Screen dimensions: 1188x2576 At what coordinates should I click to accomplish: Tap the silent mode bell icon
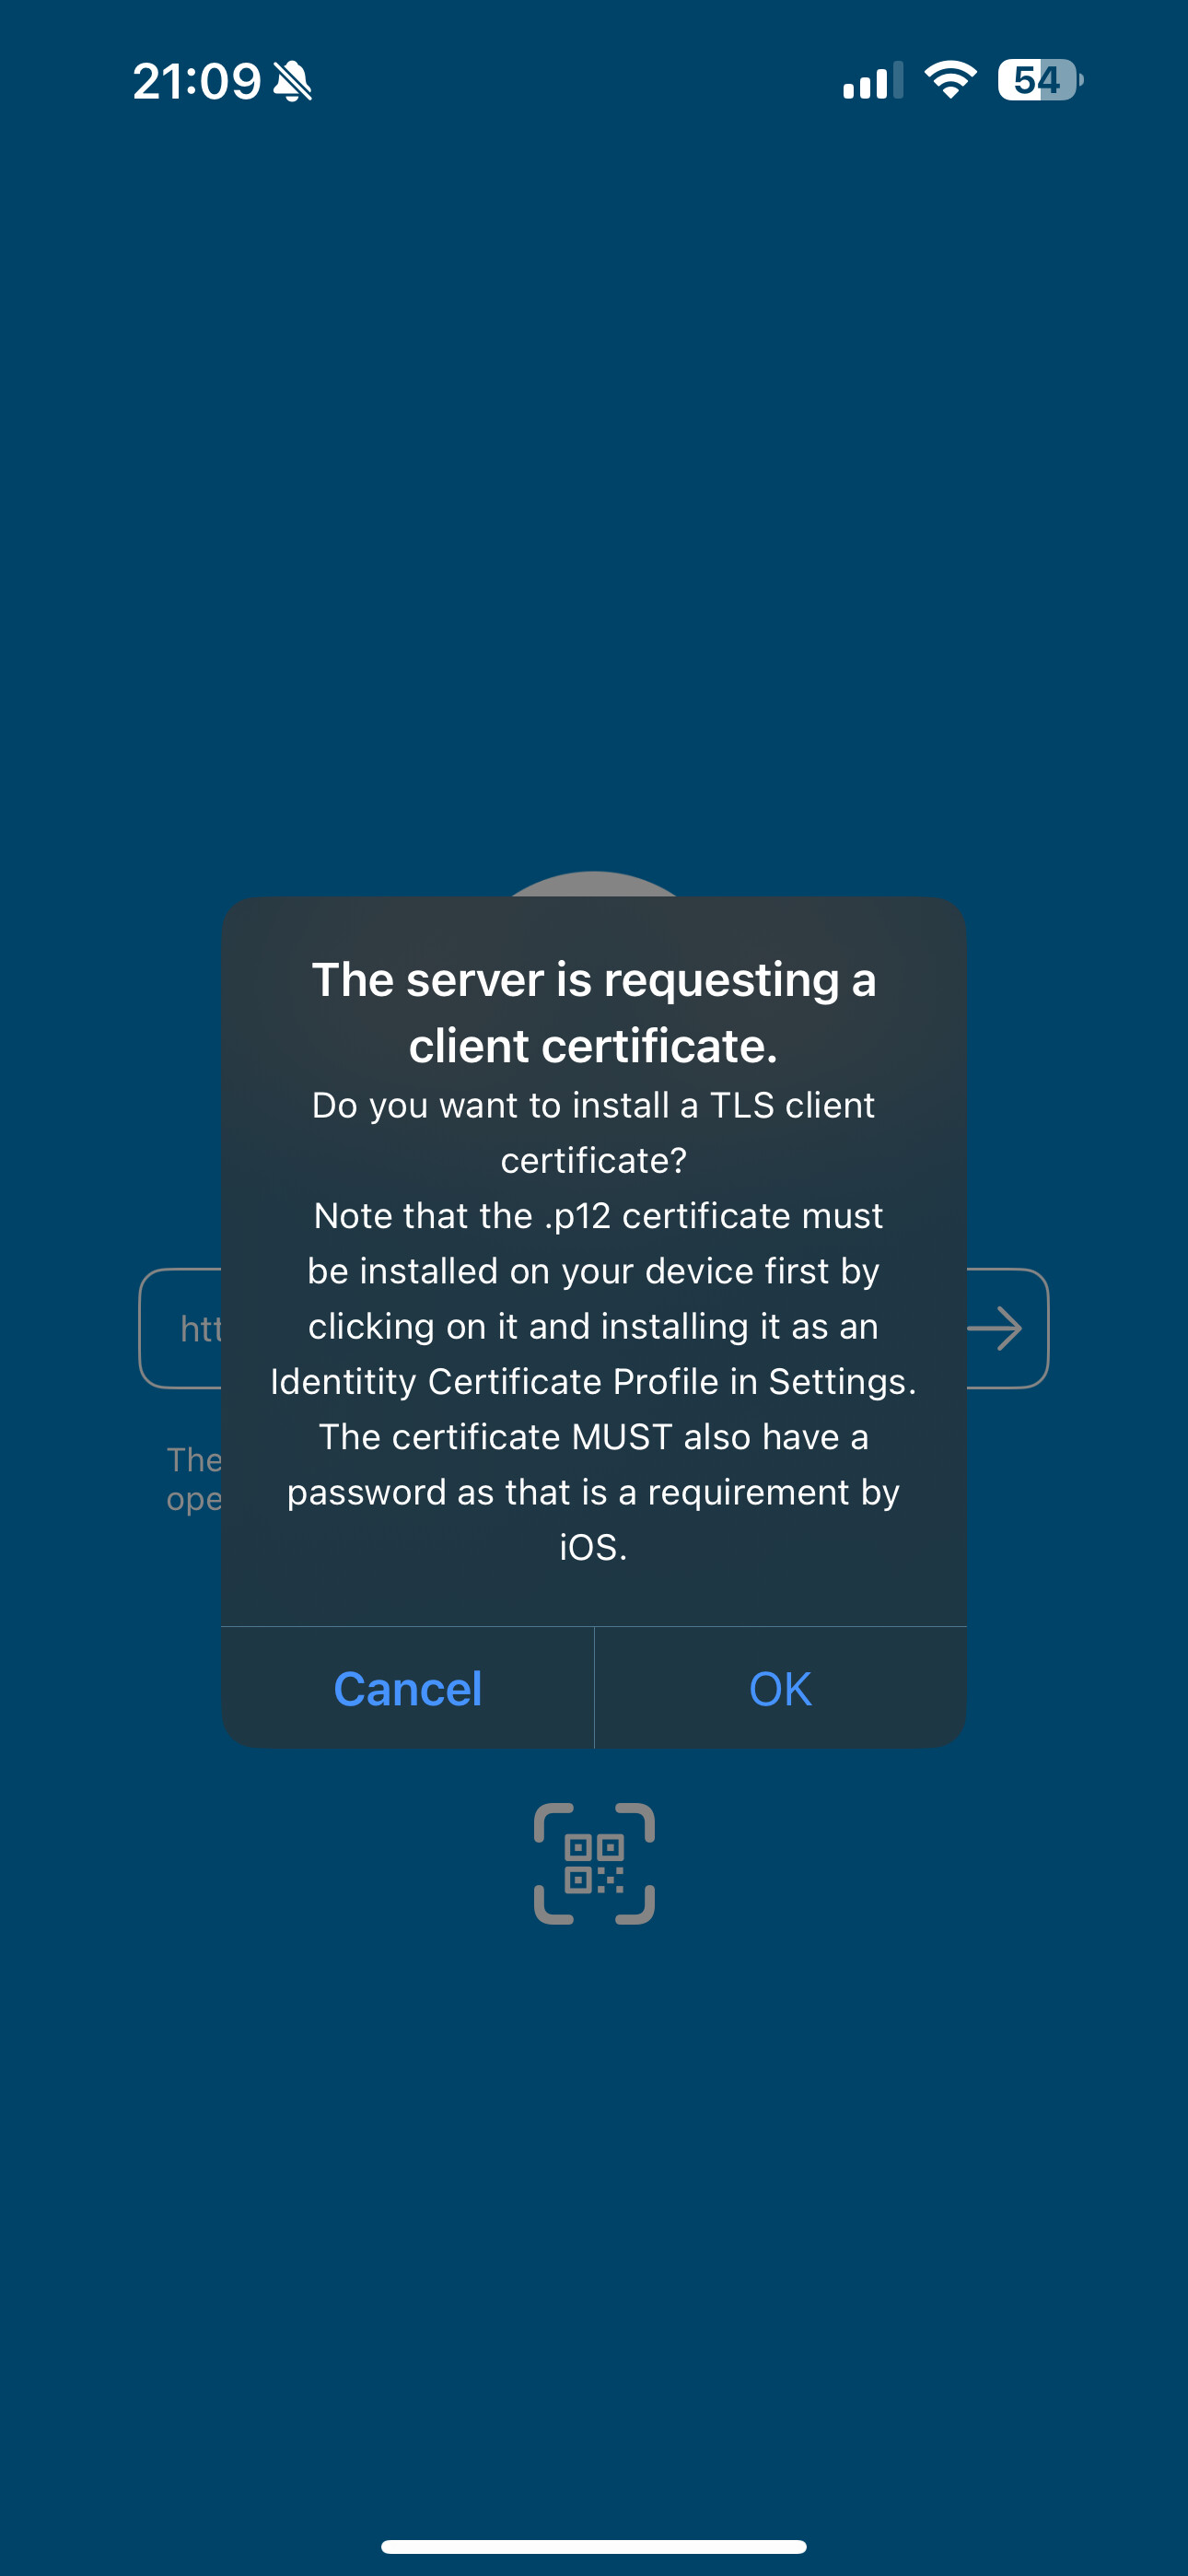tap(293, 81)
